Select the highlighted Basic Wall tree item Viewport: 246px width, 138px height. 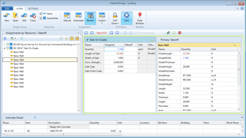pyautogui.click(x=40, y=60)
